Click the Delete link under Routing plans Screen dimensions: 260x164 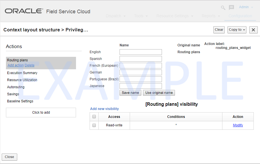29,65
